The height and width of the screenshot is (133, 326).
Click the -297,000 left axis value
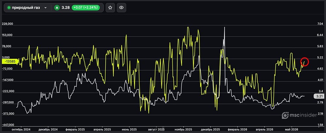[x=7, y=102]
